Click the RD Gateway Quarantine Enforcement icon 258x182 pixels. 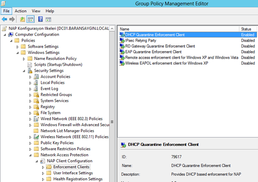coord(122,46)
